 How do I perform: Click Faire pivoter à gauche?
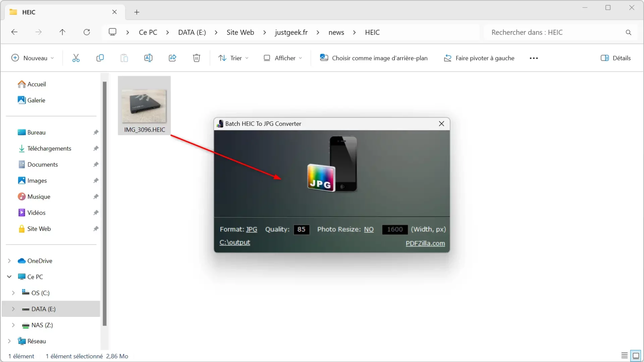coord(479,58)
